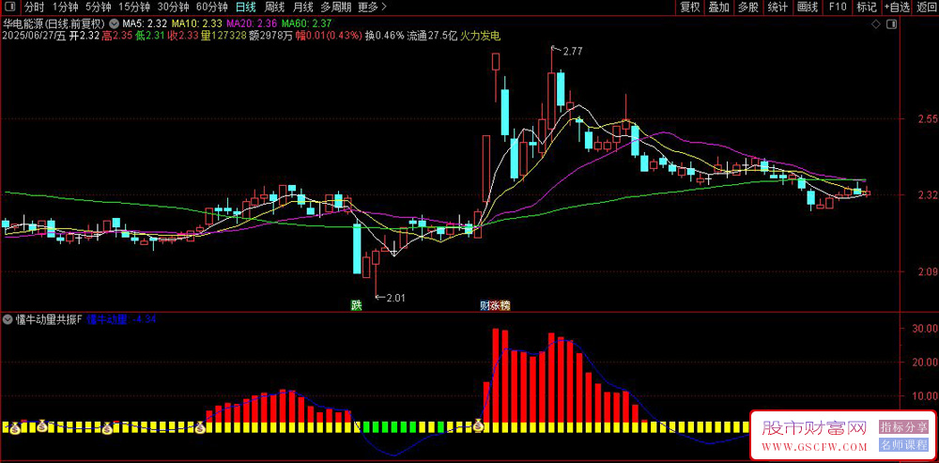
Task: Click the diamond icon above chart
Action: (875, 24)
